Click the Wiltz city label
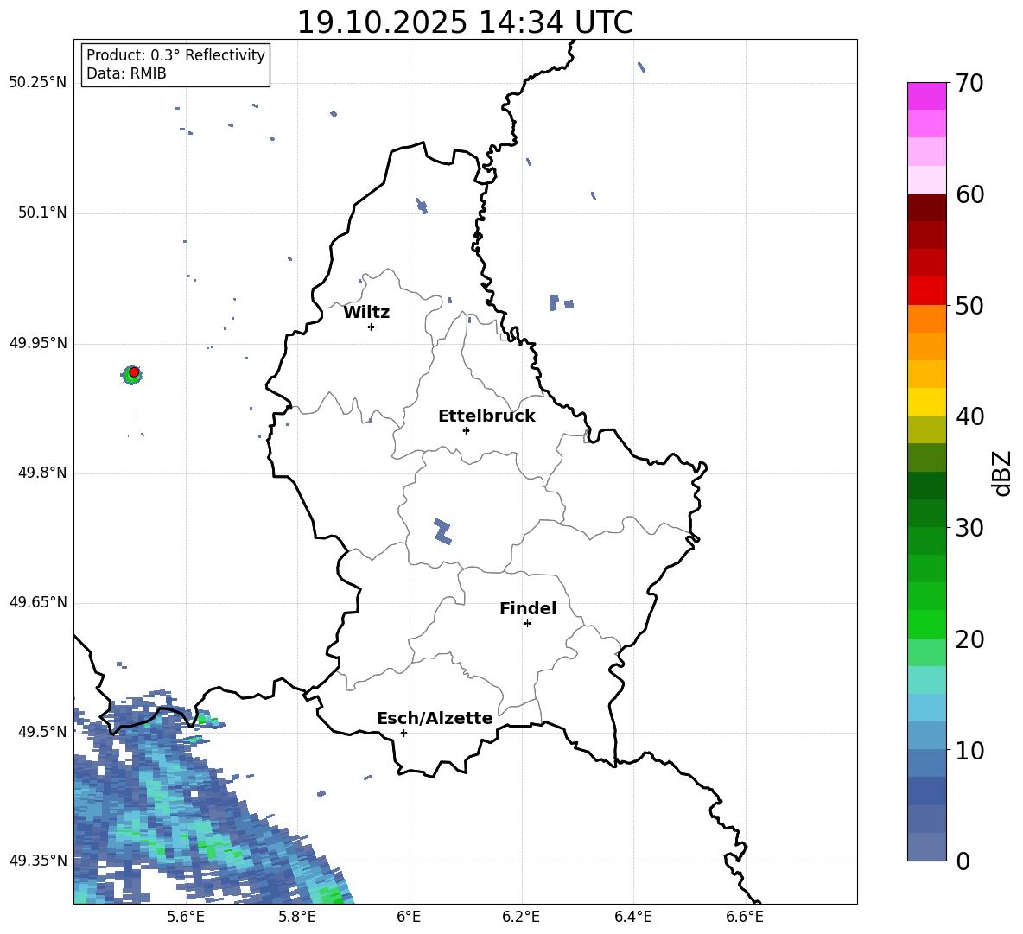Image resolution: width=1023 pixels, height=934 pixels. point(366,313)
